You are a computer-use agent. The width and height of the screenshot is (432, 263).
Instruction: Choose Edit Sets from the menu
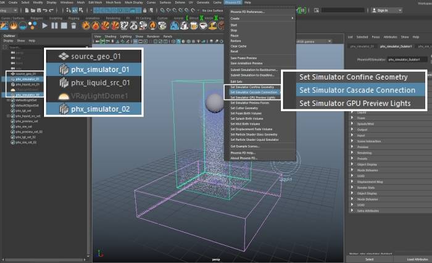tap(236, 81)
